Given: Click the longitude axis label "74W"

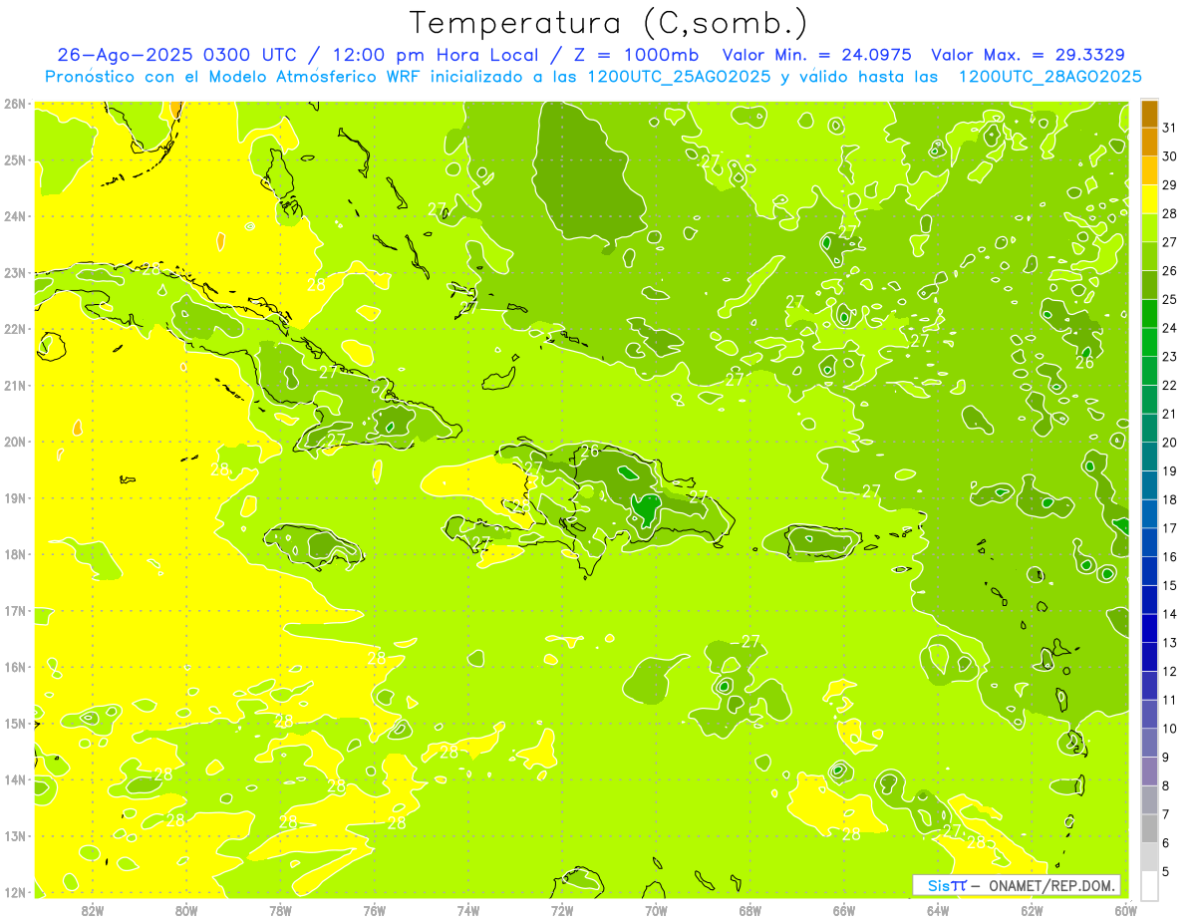Looking at the screenshot, I should point(468,911).
